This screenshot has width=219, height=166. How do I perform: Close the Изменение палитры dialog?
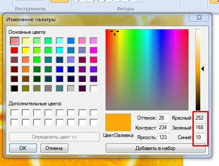pos(199,17)
